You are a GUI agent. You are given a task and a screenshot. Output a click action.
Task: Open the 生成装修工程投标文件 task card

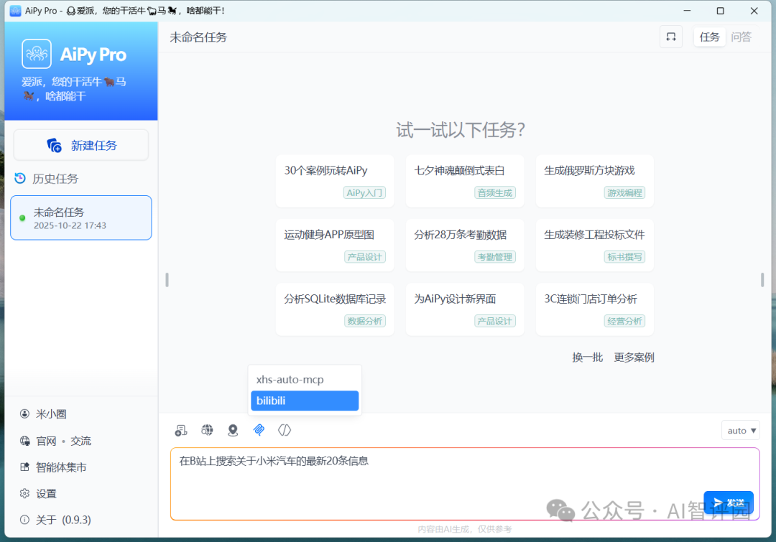595,246
